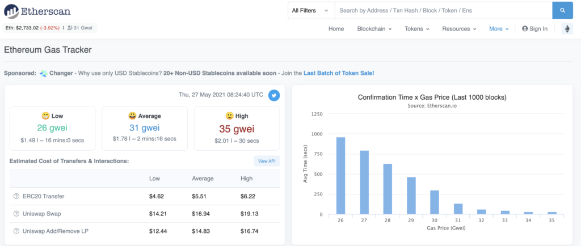This screenshot has height=246, width=581.
Task: Click the $19.13 Uniswap Swap high cost
Action: tap(250, 214)
